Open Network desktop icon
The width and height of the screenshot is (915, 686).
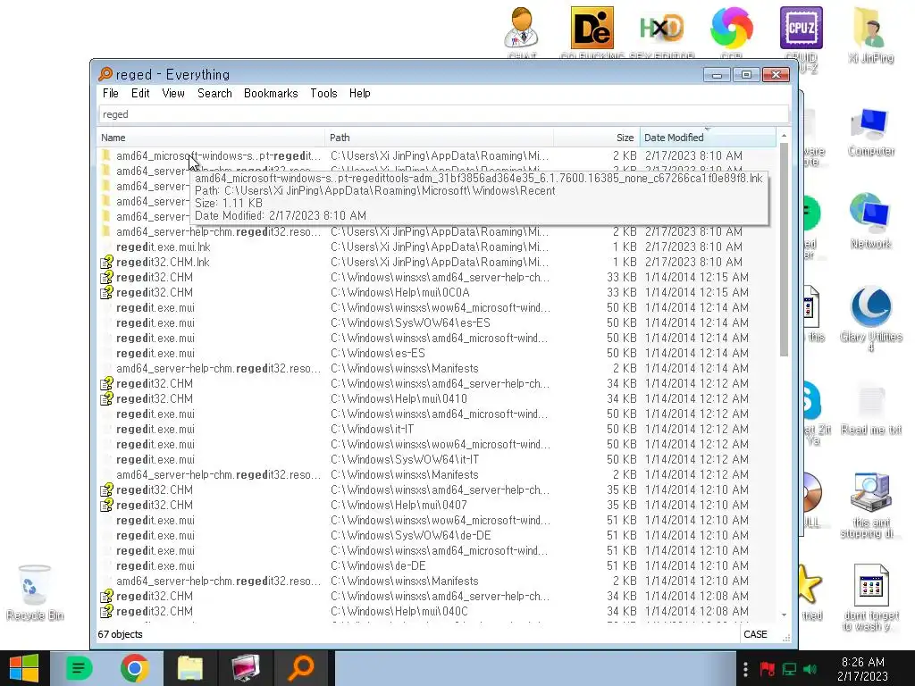870,221
